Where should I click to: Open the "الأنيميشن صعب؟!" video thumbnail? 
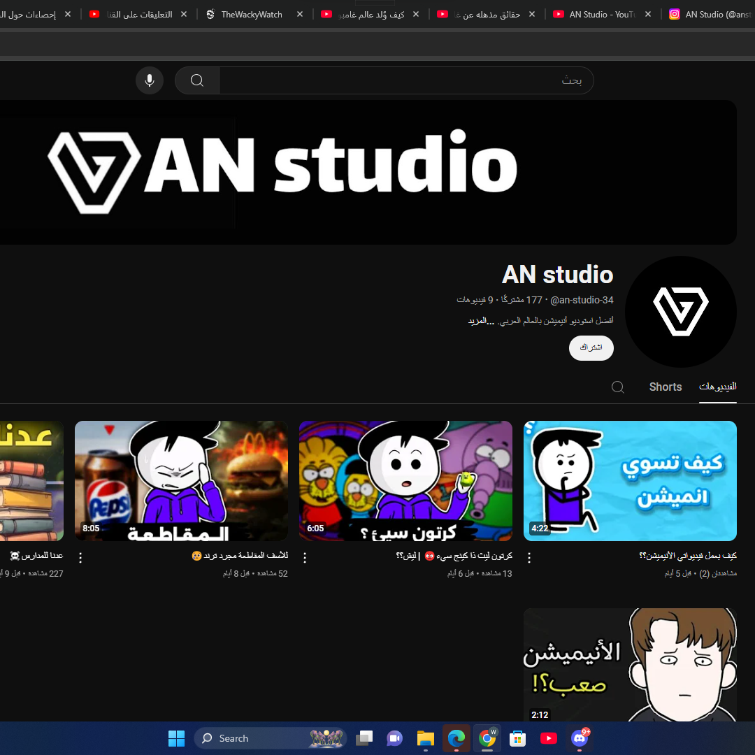630,665
